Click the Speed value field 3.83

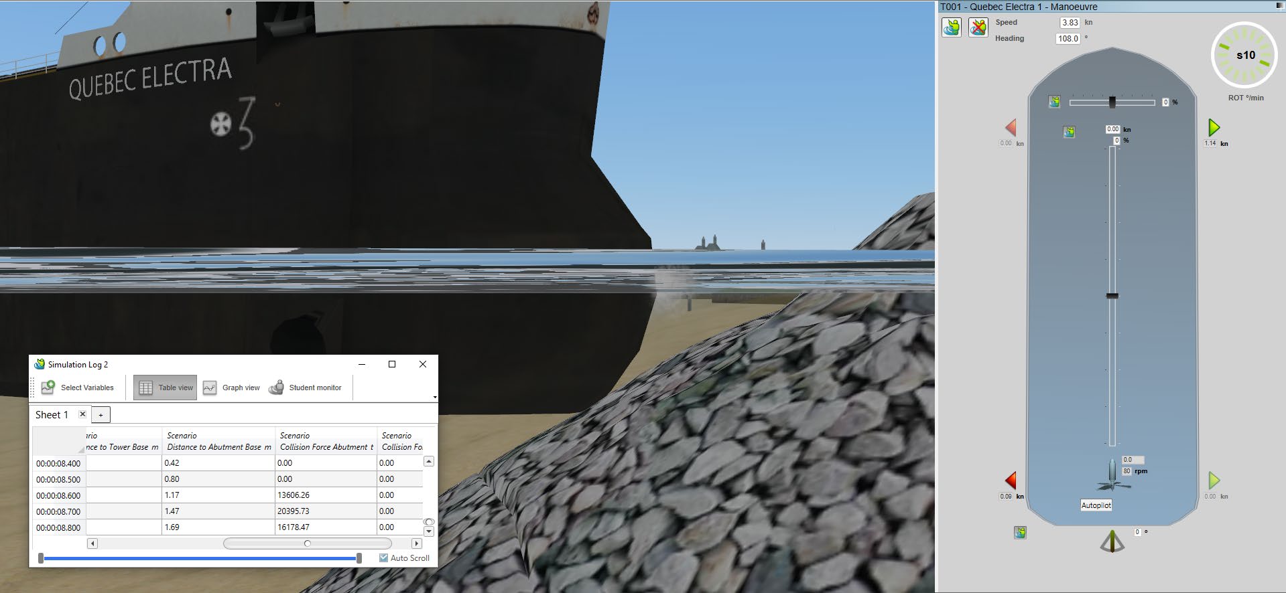[x=1070, y=23]
